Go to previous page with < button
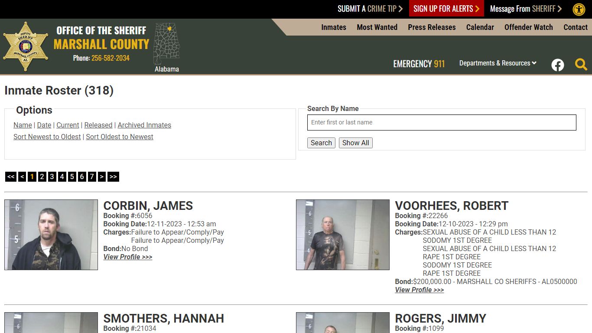 22,176
